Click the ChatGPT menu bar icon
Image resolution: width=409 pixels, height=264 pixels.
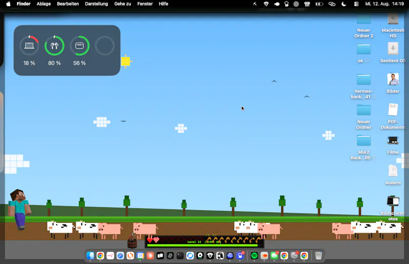(x=296, y=4)
